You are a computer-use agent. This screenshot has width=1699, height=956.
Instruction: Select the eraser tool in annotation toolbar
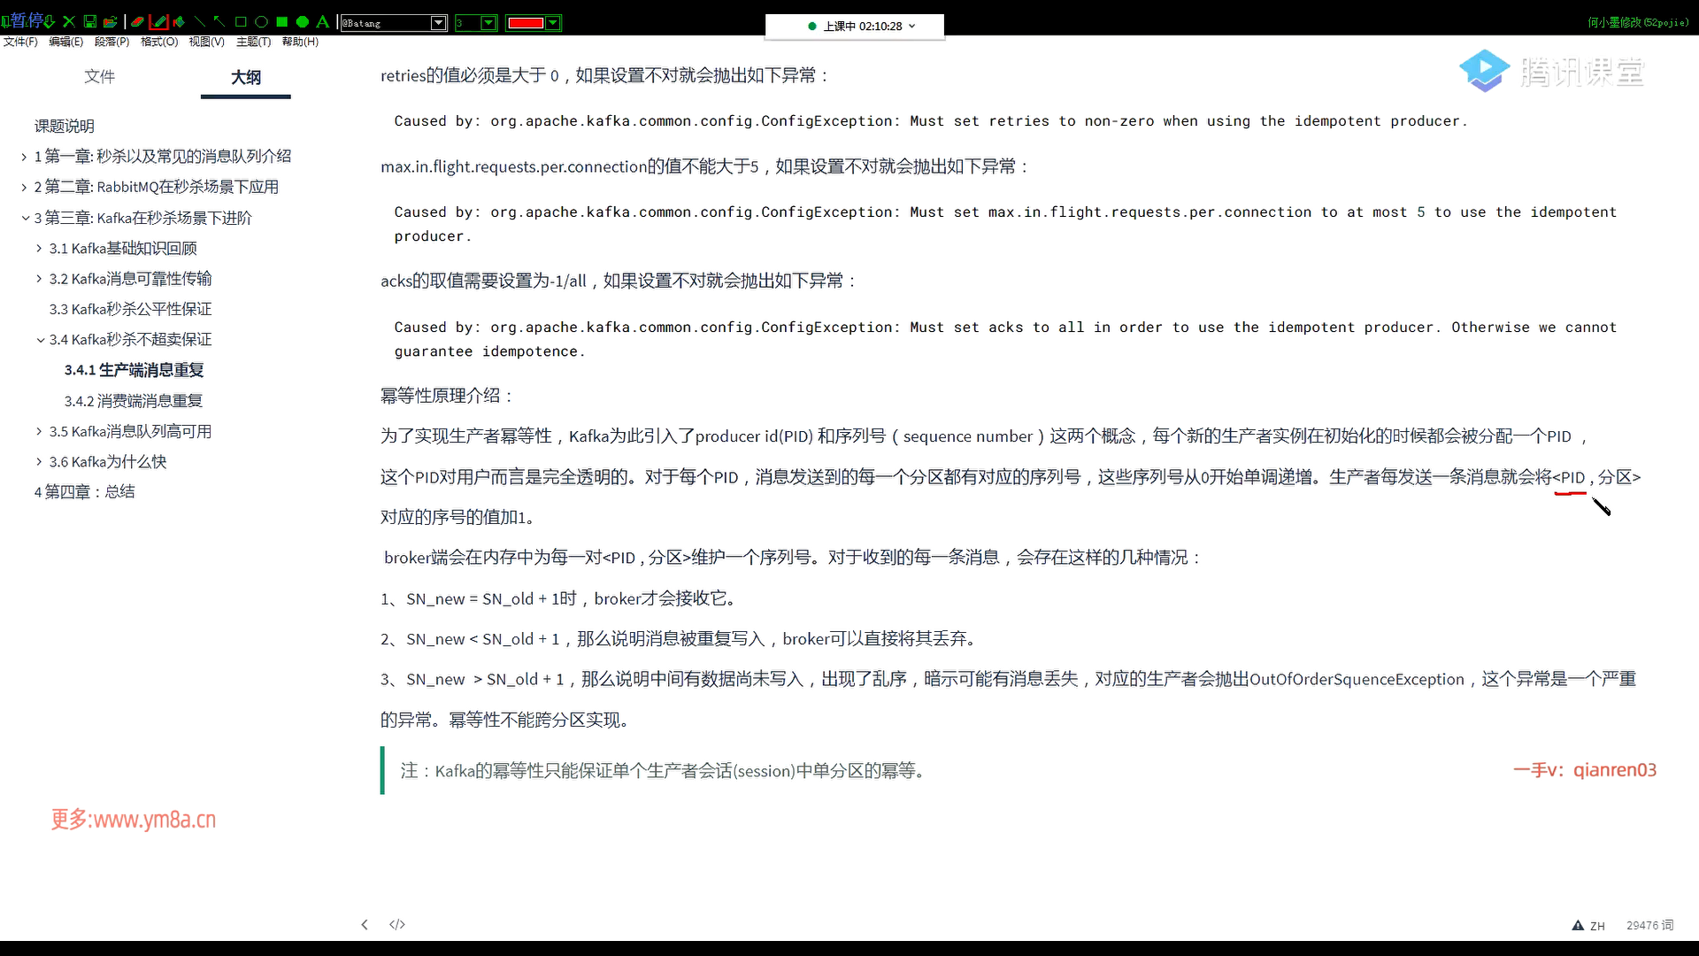coord(137,22)
